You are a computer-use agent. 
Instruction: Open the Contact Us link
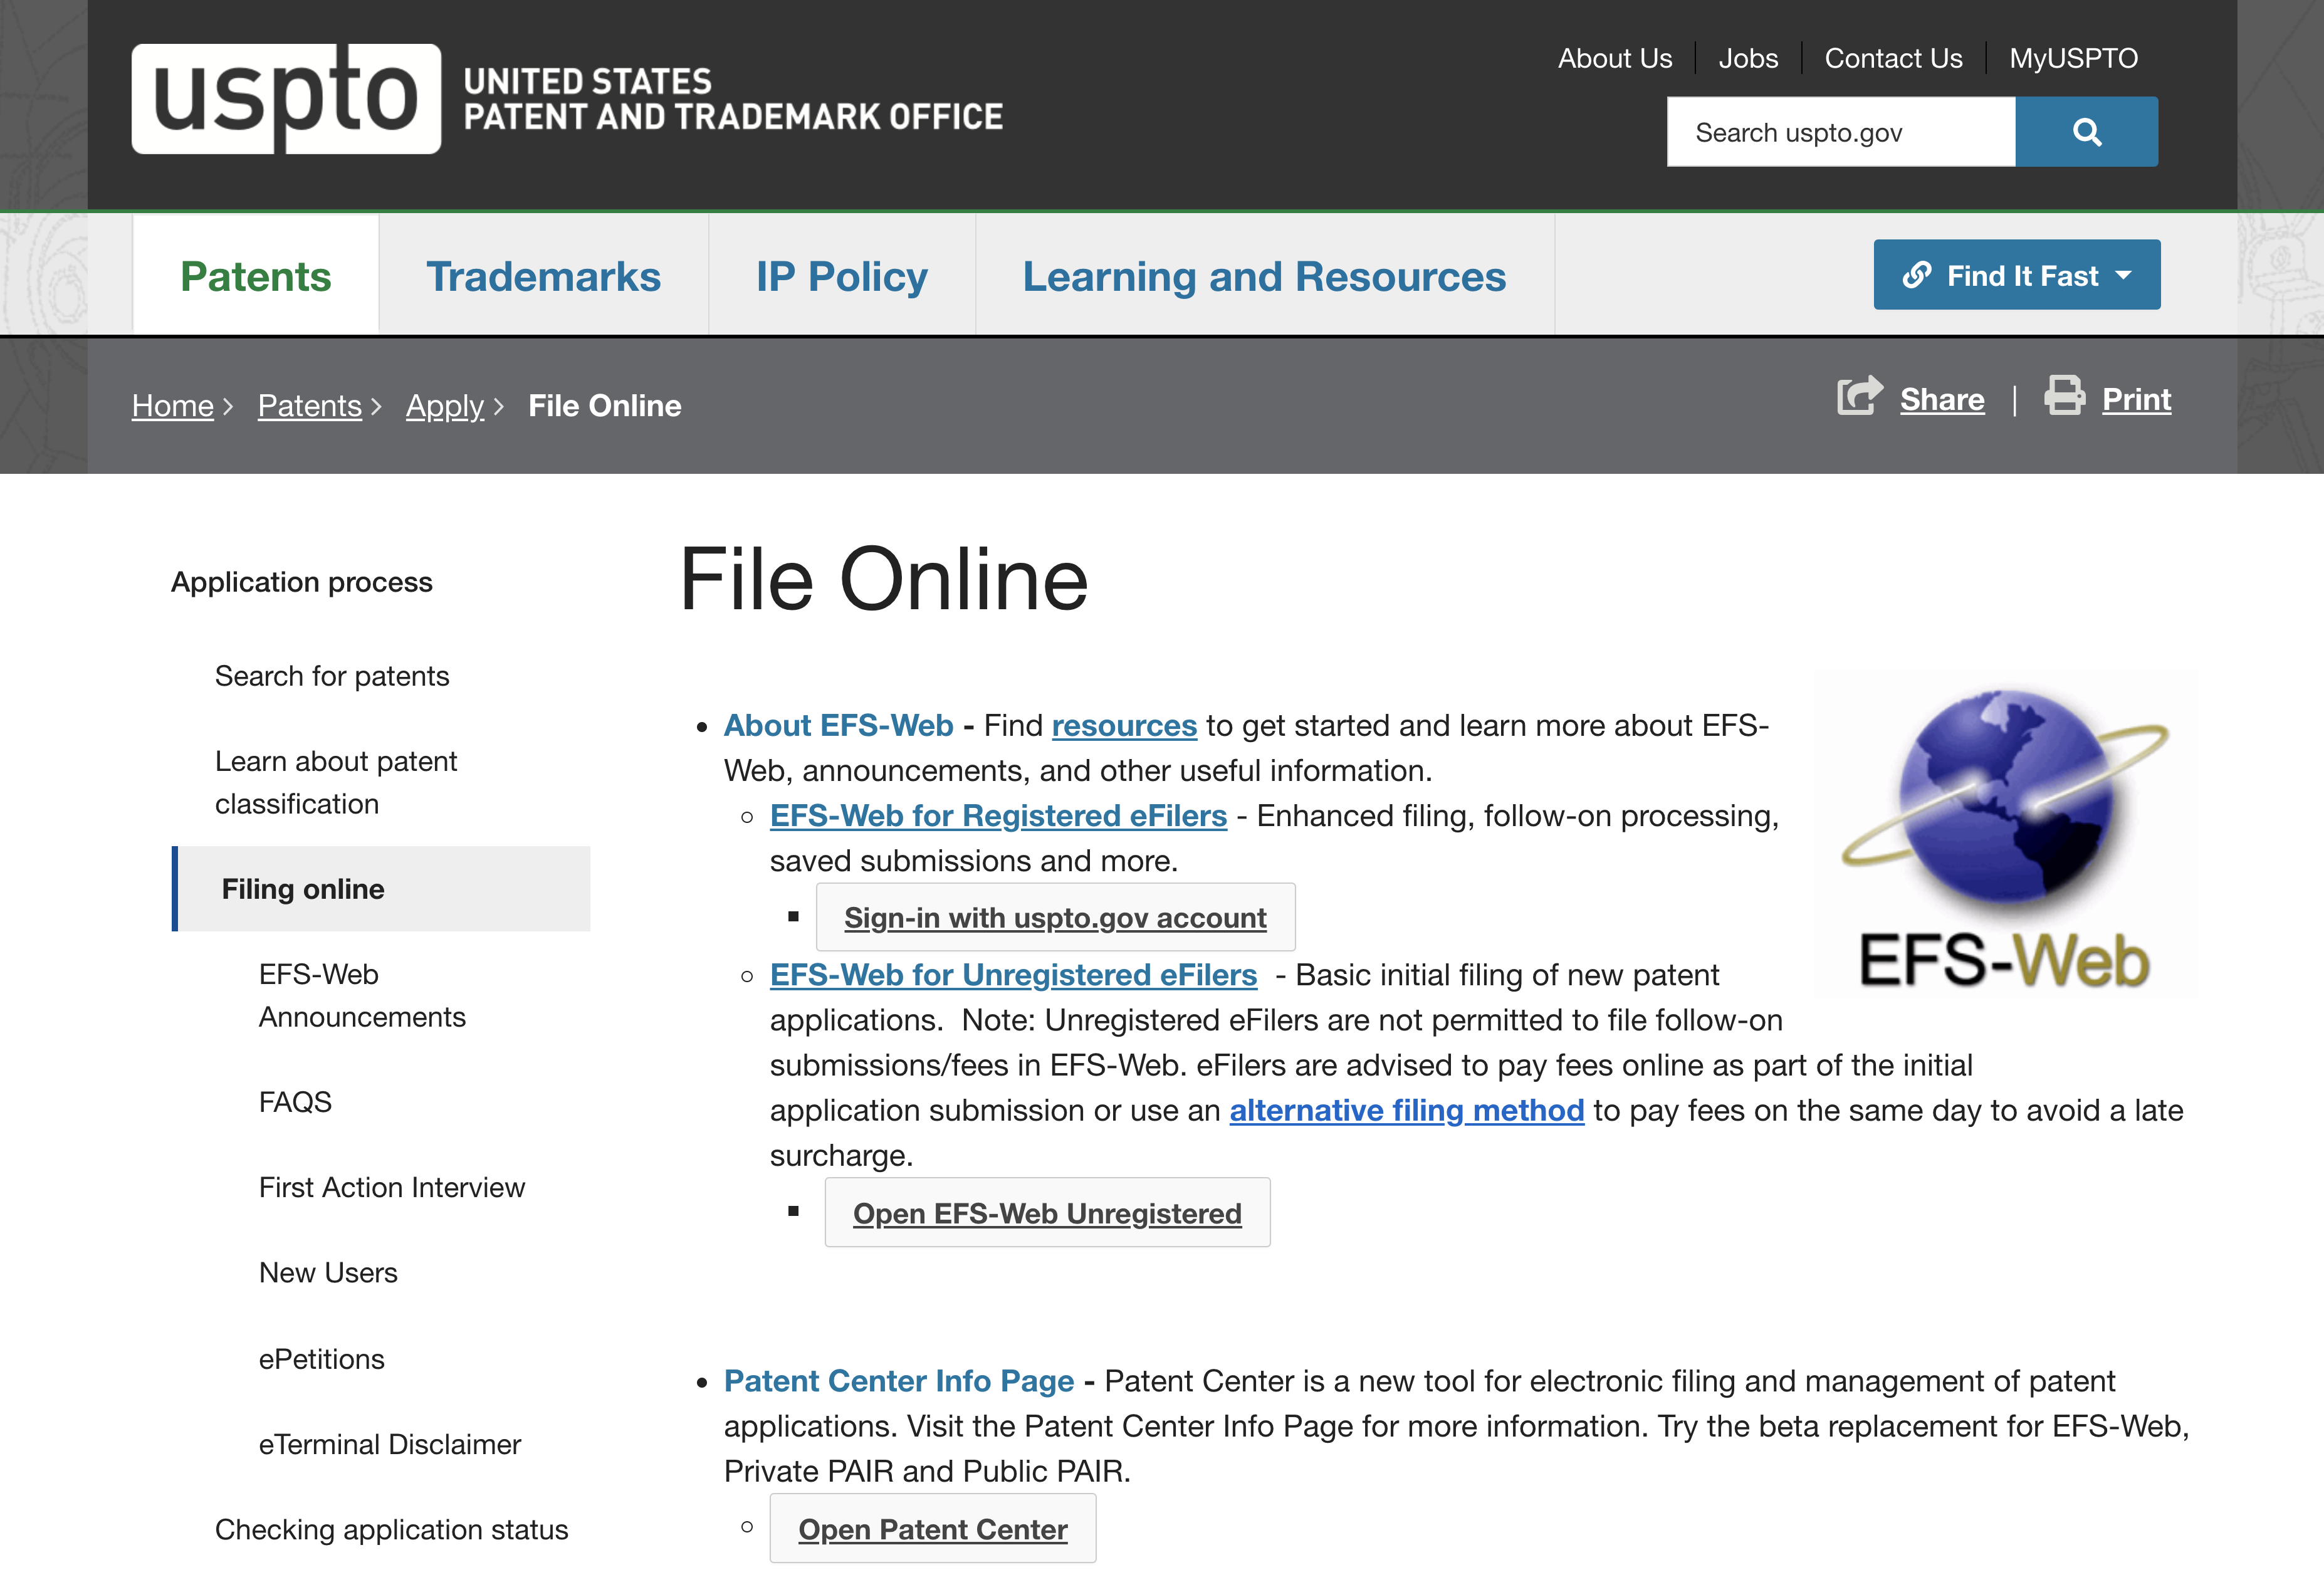tap(1893, 58)
